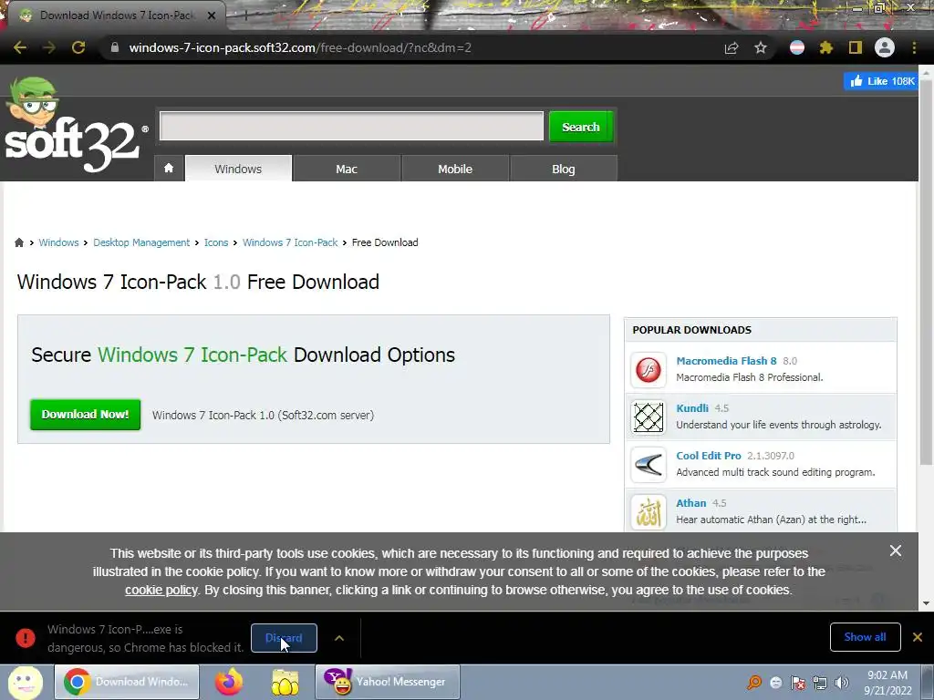Share this page using the share icon
934x700 pixels.
(732, 47)
